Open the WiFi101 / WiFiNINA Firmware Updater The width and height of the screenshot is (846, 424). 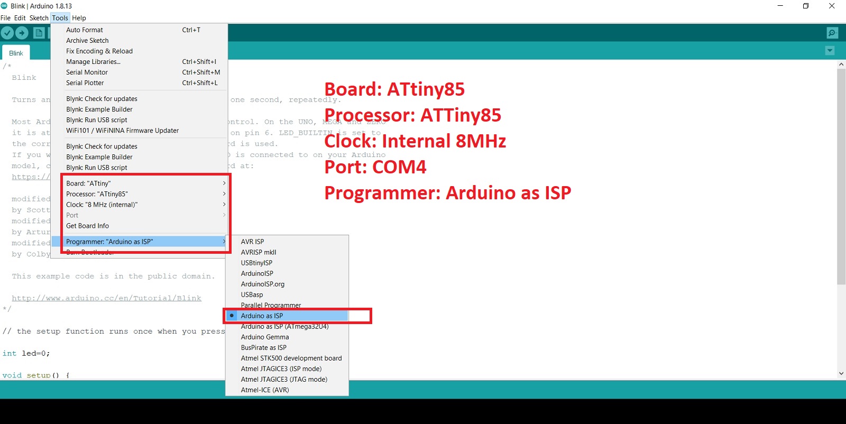click(x=140, y=131)
